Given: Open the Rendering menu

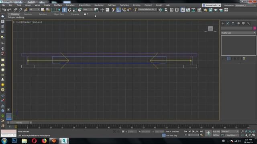Looking at the screenshot, I should coord(99,5).
